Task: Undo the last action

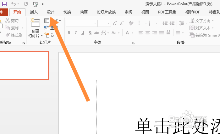Action: (14, 4)
